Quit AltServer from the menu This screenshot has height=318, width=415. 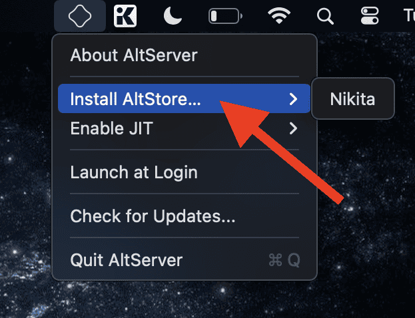126,259
